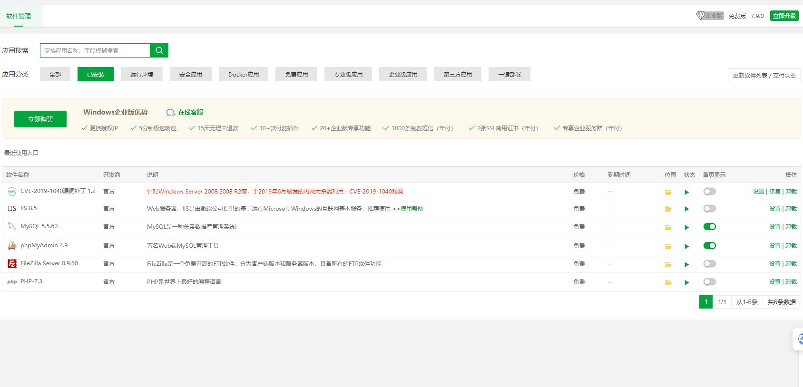Click the PHP logo icon
803x387 pixels.
pos(12,281)
